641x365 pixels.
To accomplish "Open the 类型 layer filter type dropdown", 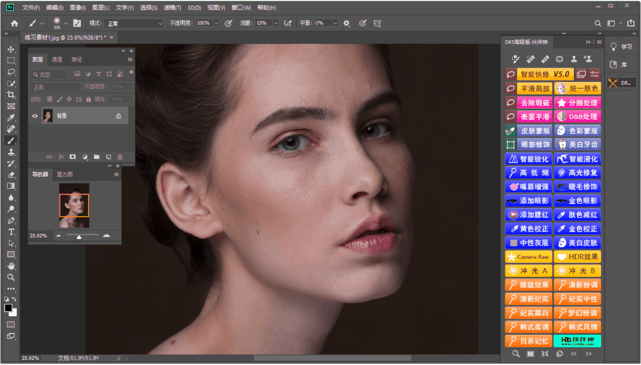I will (48, 75).
